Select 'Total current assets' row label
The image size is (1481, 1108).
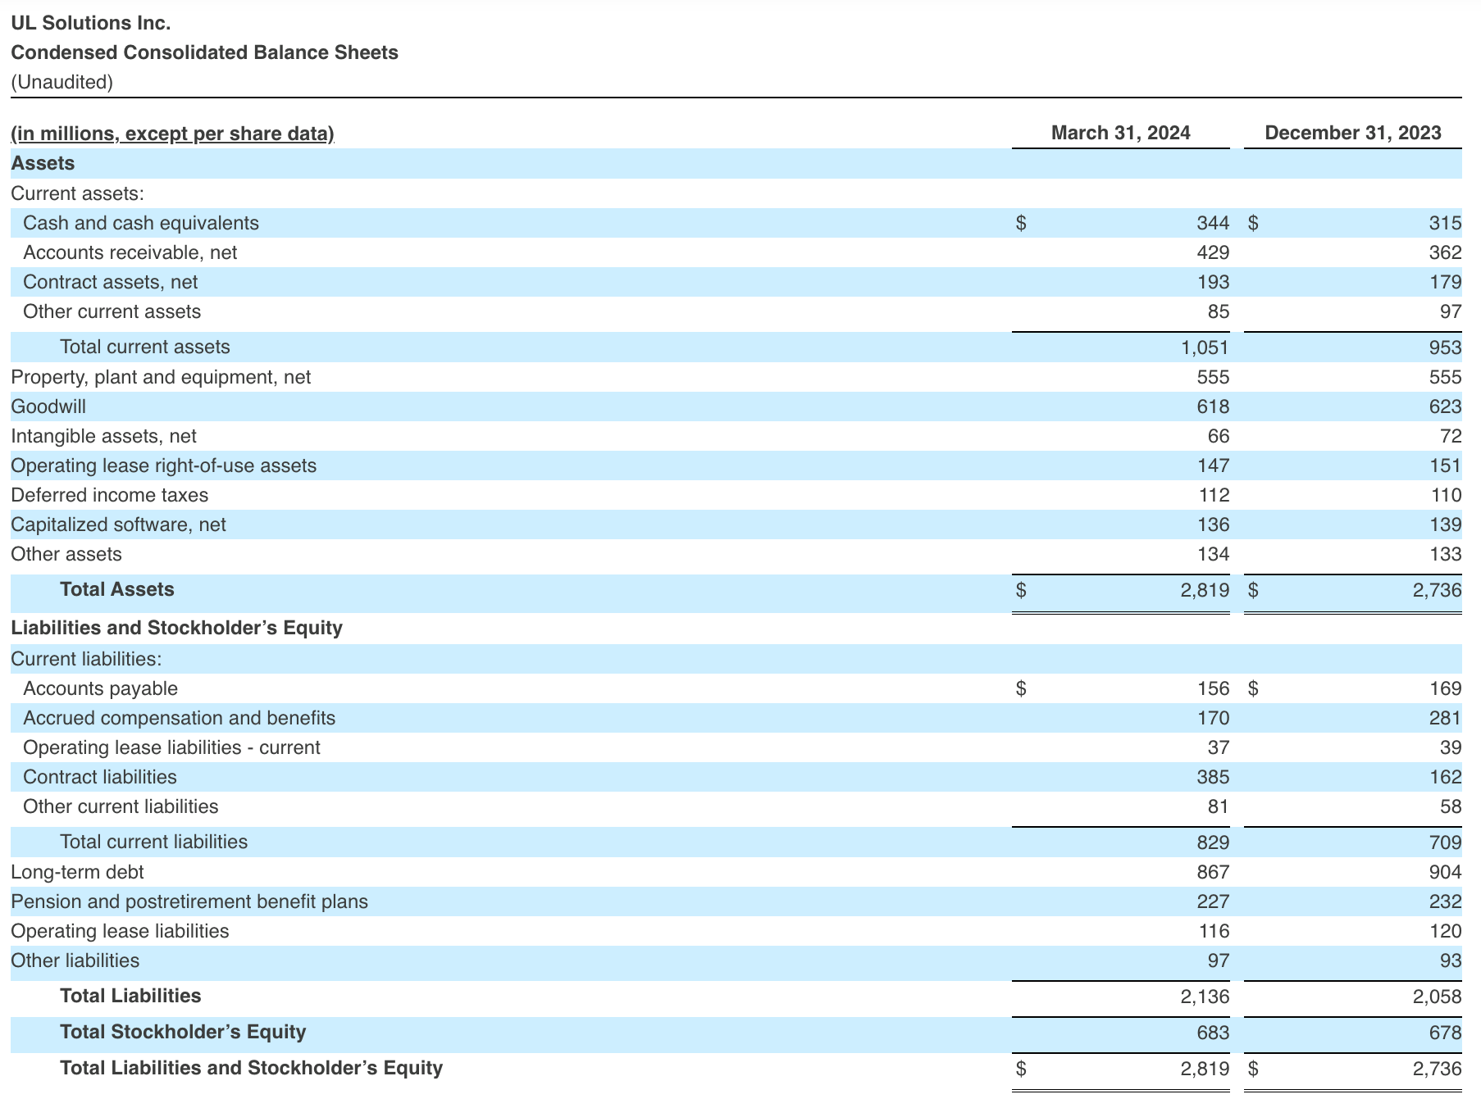pyautogui.click(x=145, y=347)
